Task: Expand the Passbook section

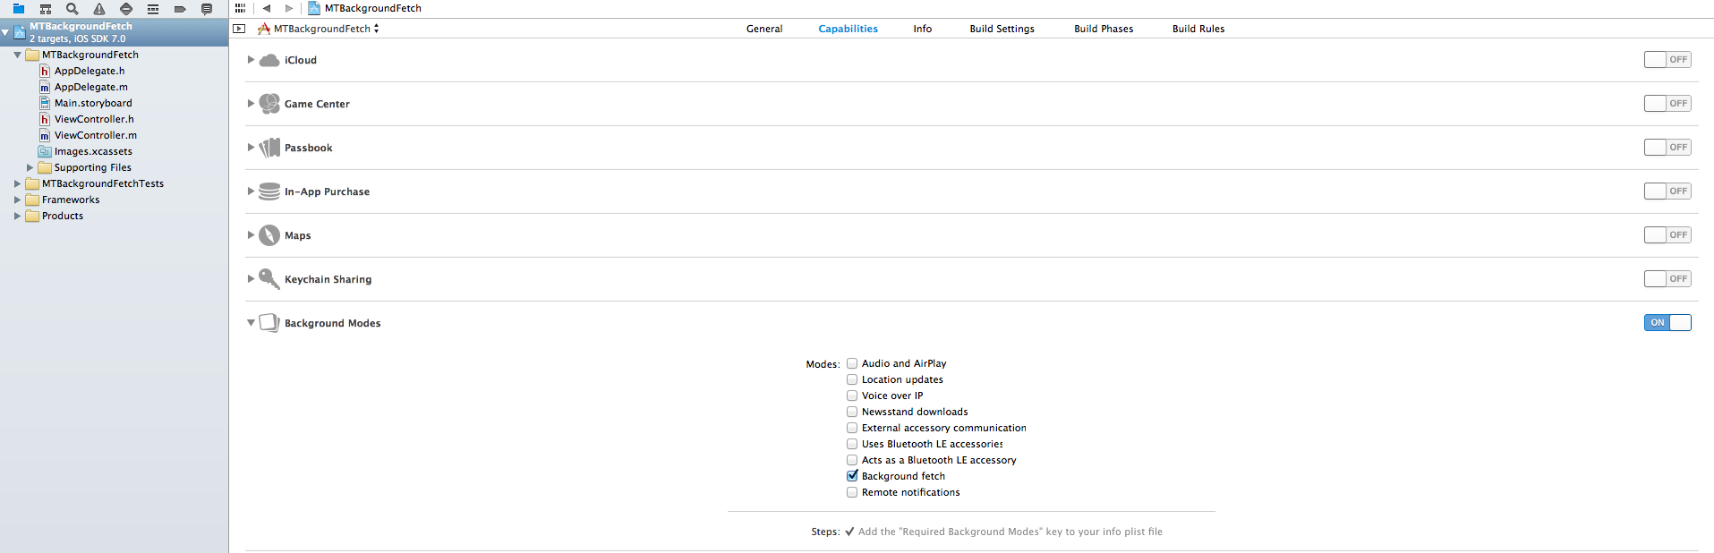Action: click(x=251, y=148)
